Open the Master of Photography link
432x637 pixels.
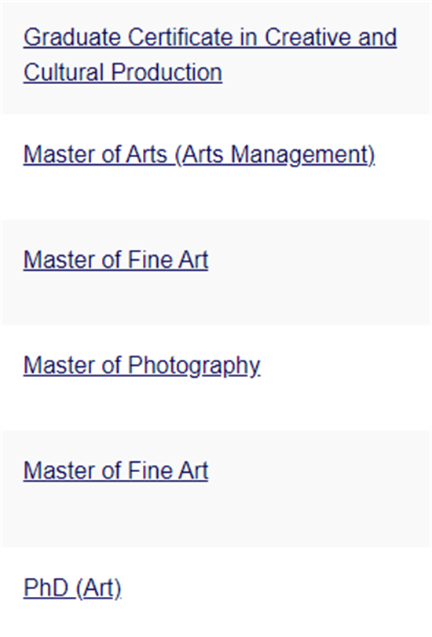(142, 365)
